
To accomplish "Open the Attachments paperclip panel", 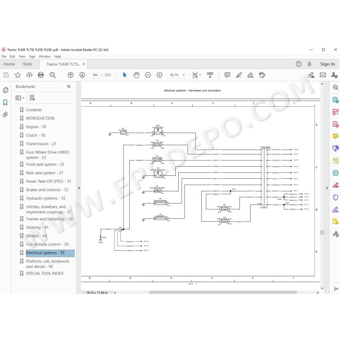I will [5, 115].
